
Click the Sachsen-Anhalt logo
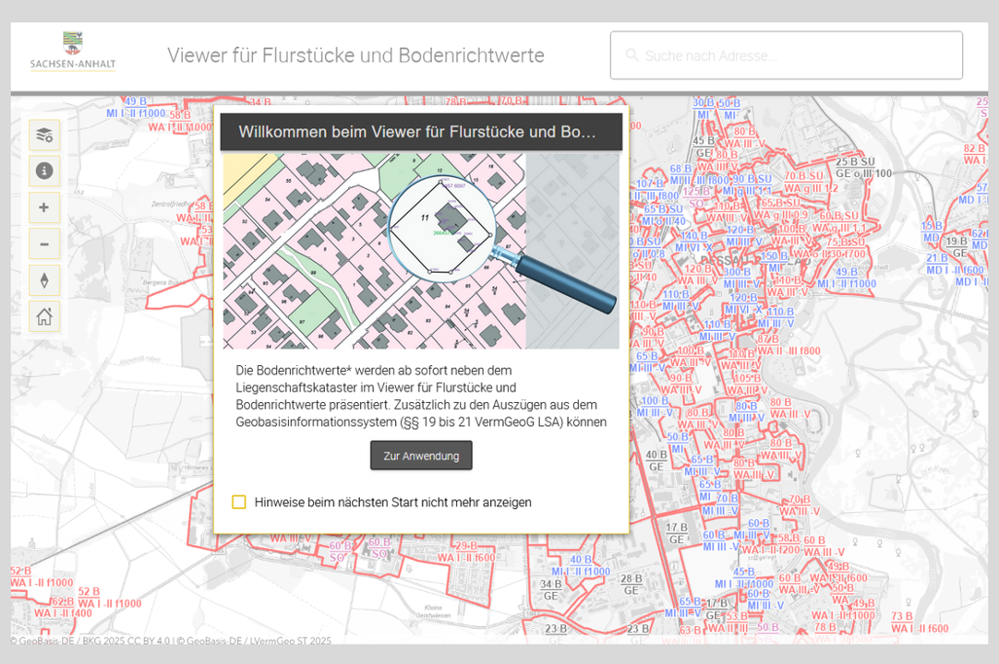73,52
